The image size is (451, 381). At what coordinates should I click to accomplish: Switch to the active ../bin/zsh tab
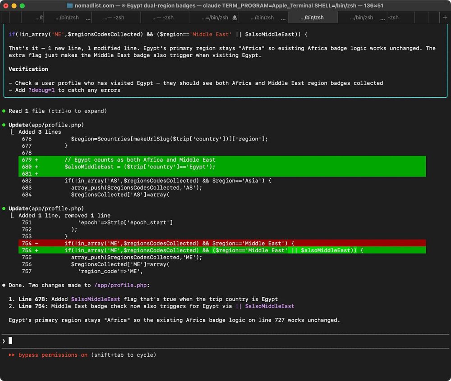312,18
